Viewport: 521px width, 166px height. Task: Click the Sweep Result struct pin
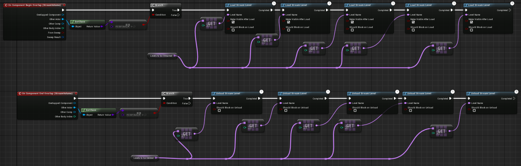pyautogui.click(x=63, y=37)
